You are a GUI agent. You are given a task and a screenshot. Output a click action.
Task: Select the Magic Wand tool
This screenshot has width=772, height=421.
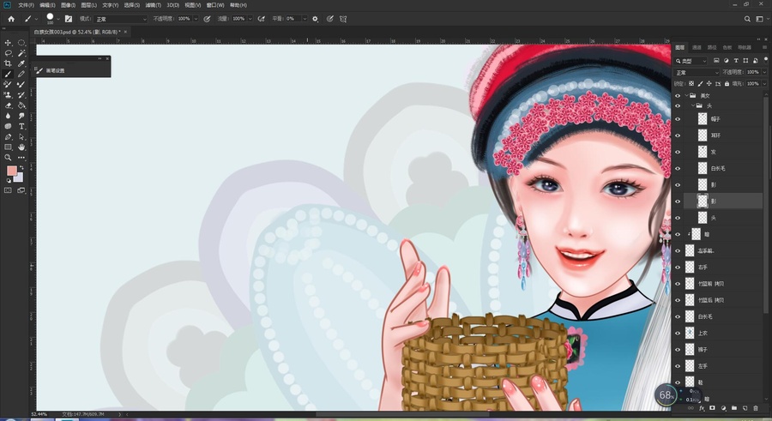coord(21,53)
